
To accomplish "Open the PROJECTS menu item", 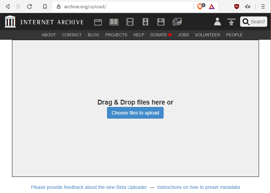I will pos(116,35).
